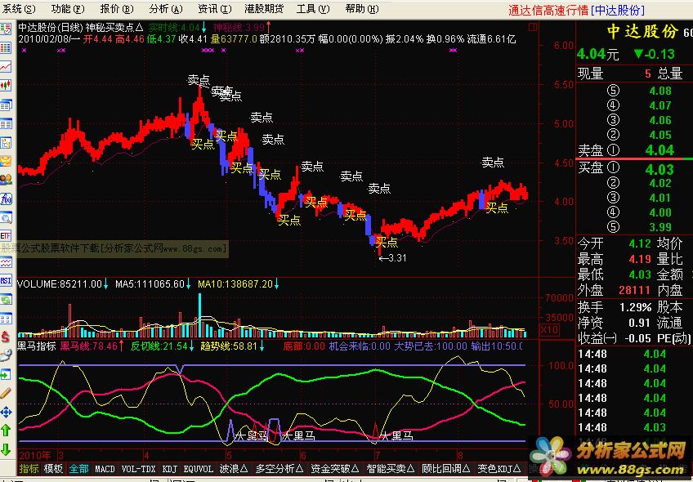Image resolution: width=693 pixels, height=482 pixels.
Task: Open the ETF icon in the sidebar
Action: 6,235
